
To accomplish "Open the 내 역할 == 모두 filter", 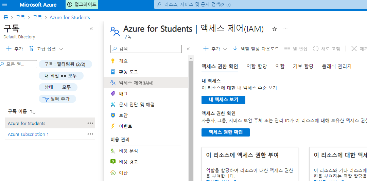I will point(61,76).
